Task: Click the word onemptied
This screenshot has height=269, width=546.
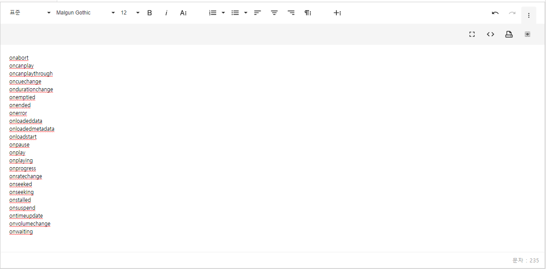Action: [22, 97]
